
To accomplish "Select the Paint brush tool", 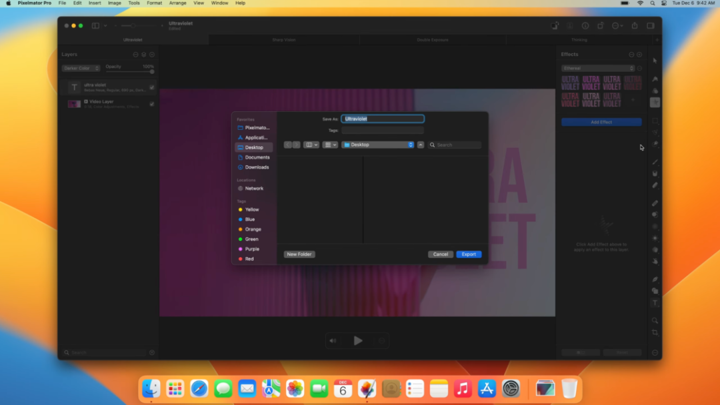I will [655, 162].
